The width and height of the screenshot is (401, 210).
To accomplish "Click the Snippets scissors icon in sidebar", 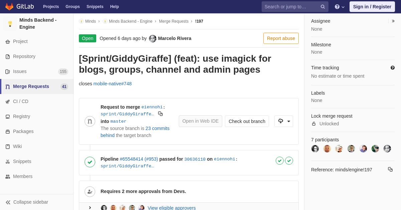I will point(8,162).
